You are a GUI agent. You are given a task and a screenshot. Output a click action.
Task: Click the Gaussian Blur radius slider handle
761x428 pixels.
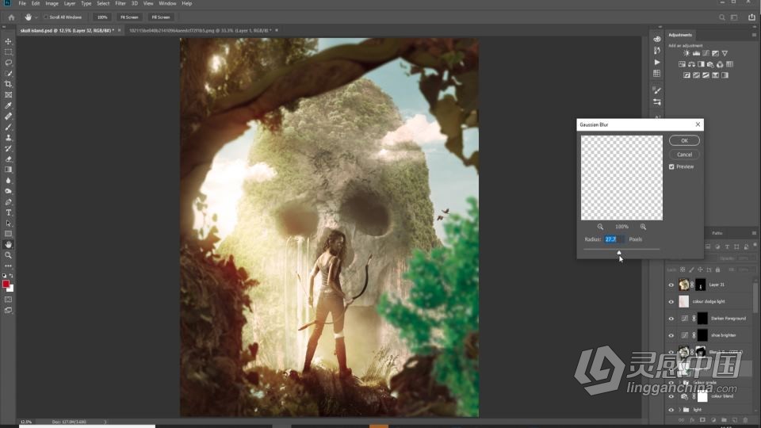[x=619, y=252]
